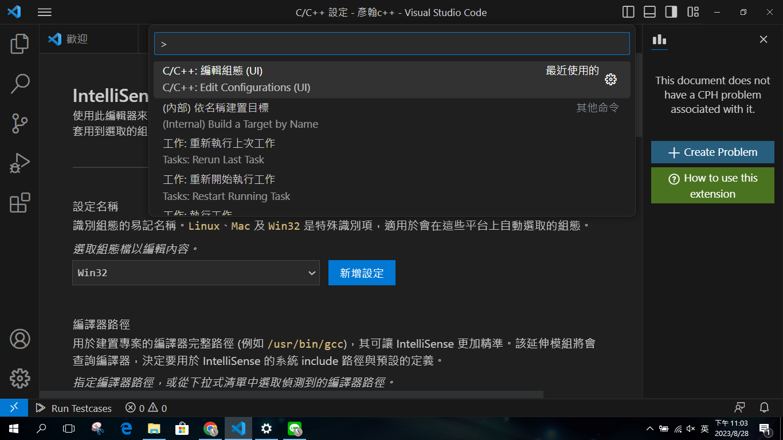Click the command palette input field
Viewport: 783px width, 440px height.
[x=392, y=44]
